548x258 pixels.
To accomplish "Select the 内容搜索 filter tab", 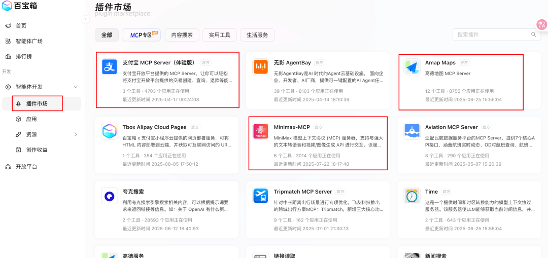I will pos(182,35).
